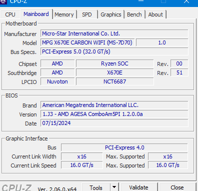Click the Max. Supported x16 width value
Image resolution: width=198 pixels, height=191 pixels.
(x=168, y=156)
